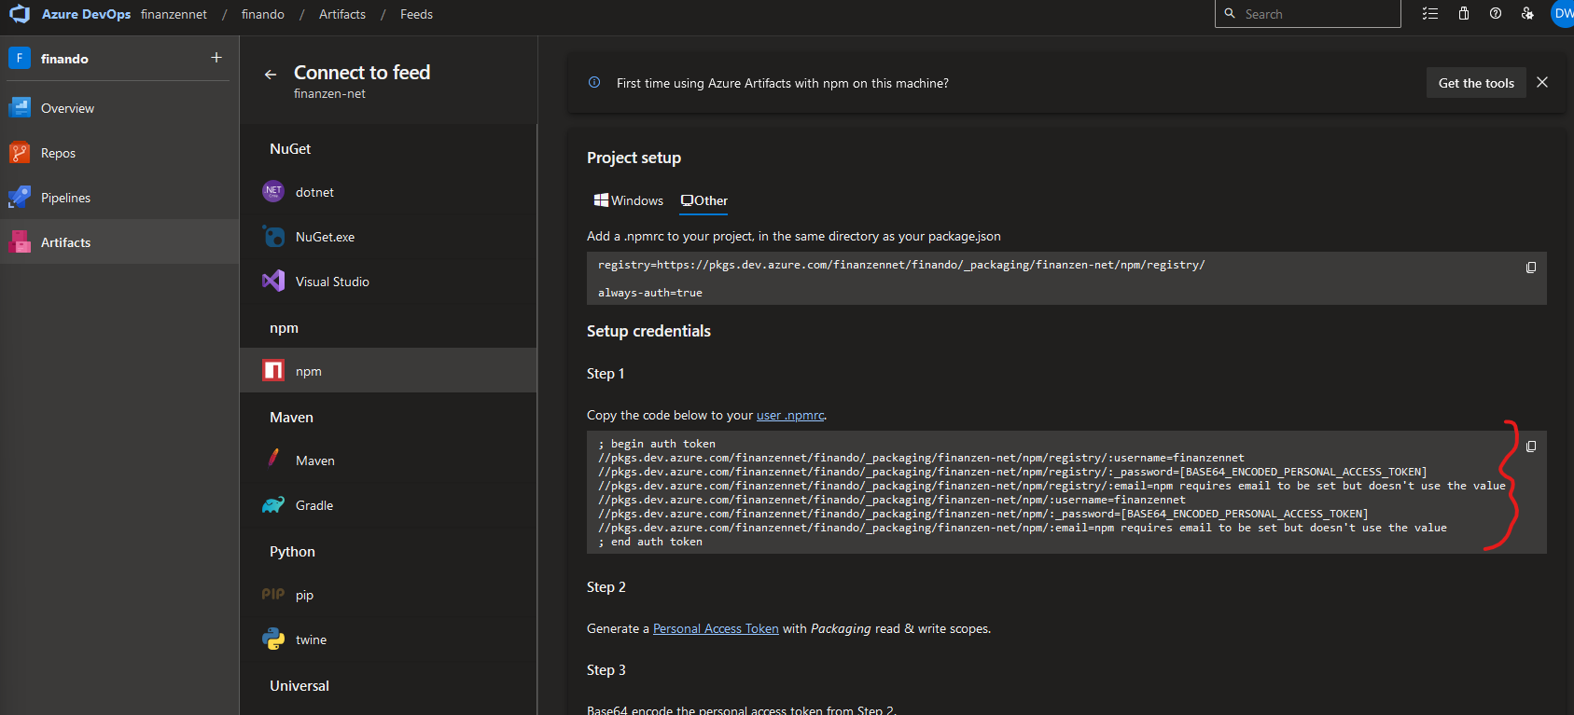This screenshot has width=1574, height=715.
Task: Select the twine client entry
Action: coord(388,639)
